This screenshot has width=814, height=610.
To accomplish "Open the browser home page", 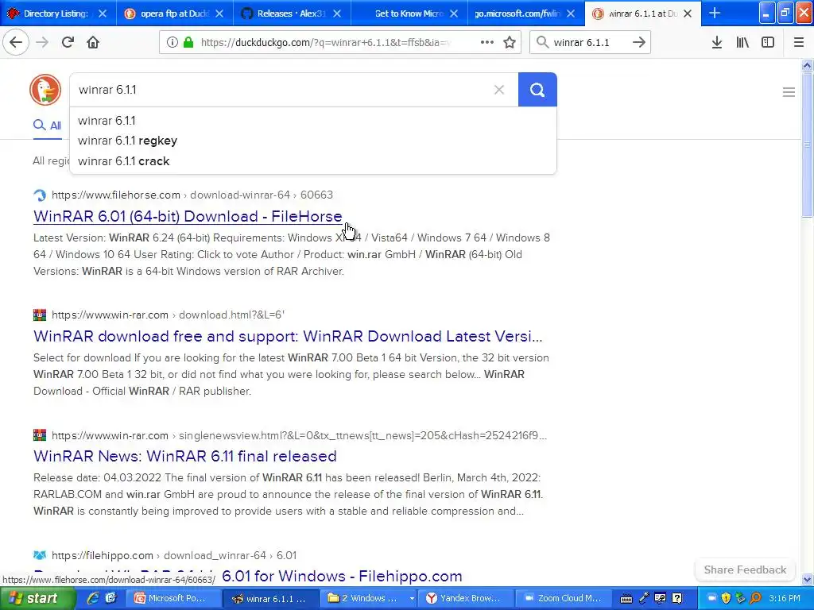I will point(93,42).
